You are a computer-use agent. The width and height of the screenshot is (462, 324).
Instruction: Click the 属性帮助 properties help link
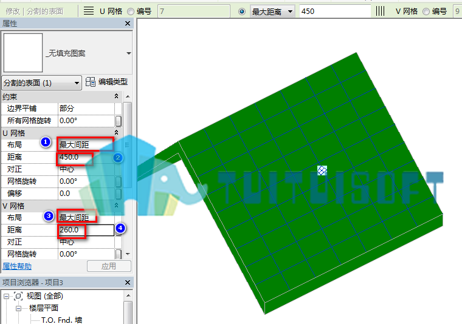click(x=17, y=266)
